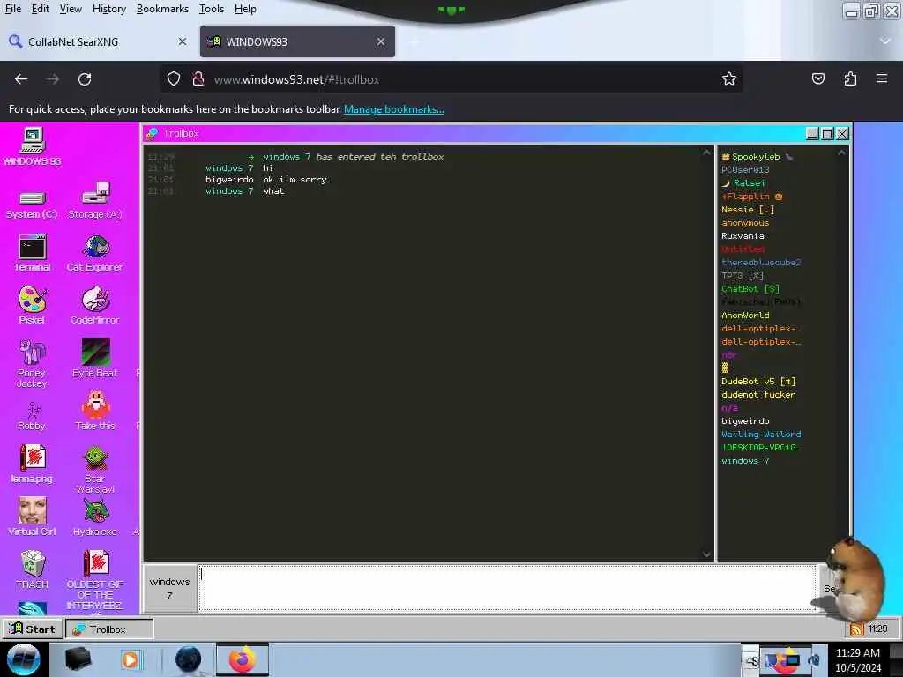Image resolution: width=903 pixels, height=677 pixels.
Task: Select Wailing Wailord in user list
Action: (x=761, y=435)
